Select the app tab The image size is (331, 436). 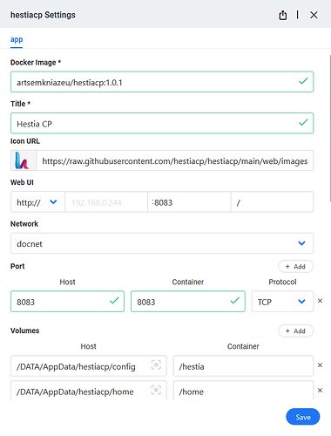coord(17,39)
